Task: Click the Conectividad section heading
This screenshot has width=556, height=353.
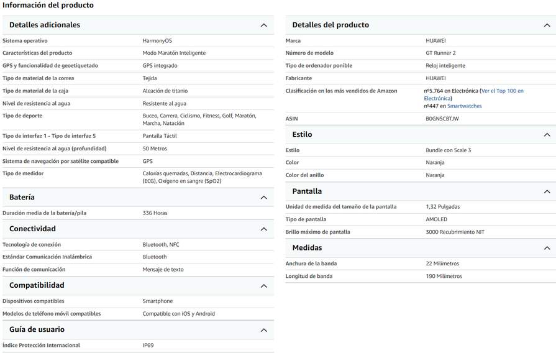Action: [33, 229]
